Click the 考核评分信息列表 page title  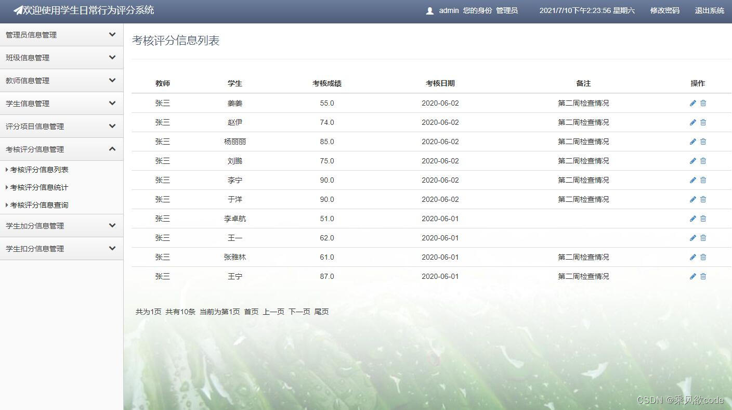[176, 41]
